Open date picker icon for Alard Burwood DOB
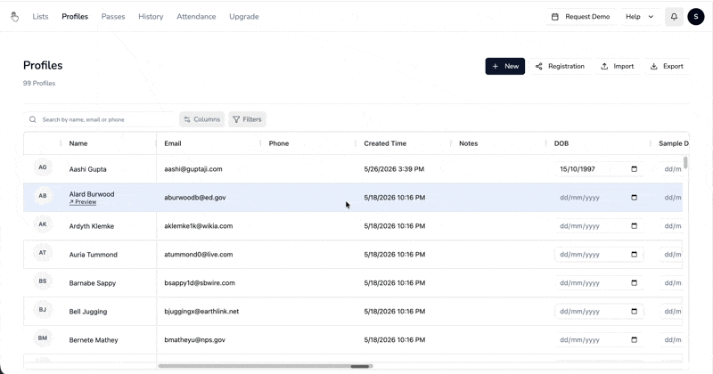713x374 pixels. (634, 198)
